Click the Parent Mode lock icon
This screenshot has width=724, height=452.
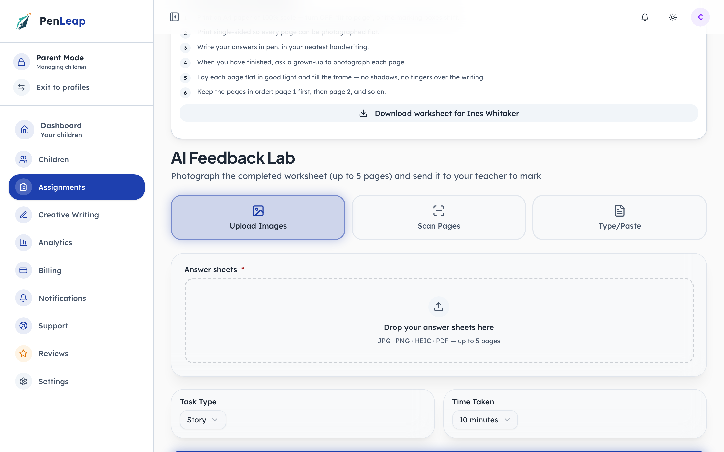[x=22, y=62]
